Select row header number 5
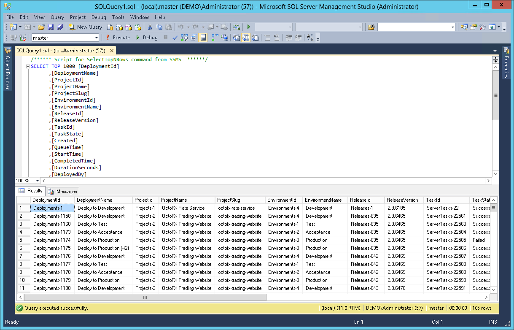The image size is (514, 330). (24, 240)
